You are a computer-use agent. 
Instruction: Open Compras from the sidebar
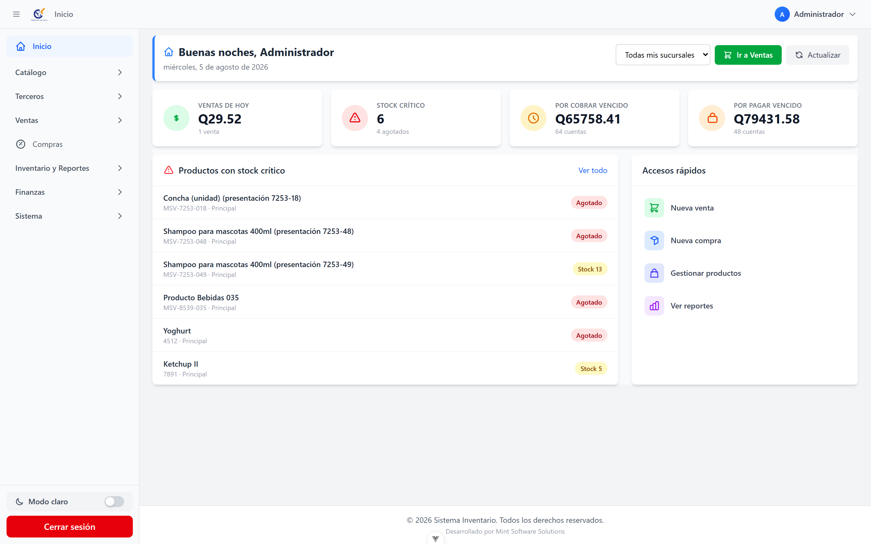69,144
